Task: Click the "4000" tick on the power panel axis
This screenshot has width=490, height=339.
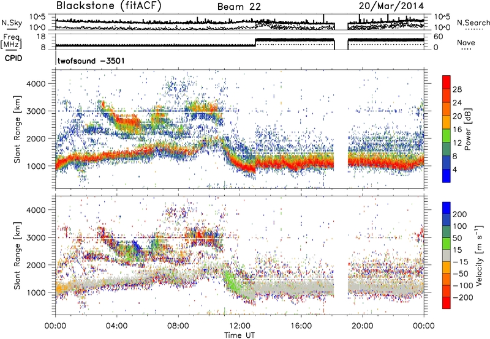Action: pos(36,84)
